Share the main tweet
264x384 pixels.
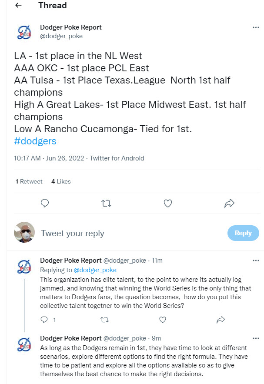click(229, 203)
